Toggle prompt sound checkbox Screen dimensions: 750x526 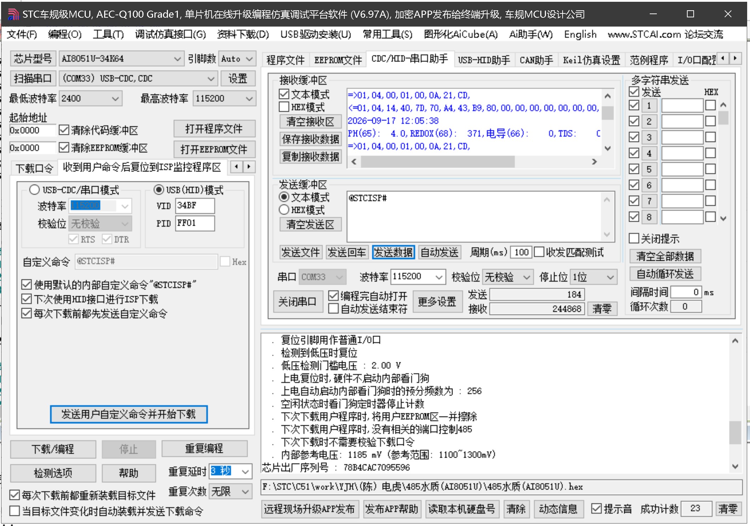(597, 509)
